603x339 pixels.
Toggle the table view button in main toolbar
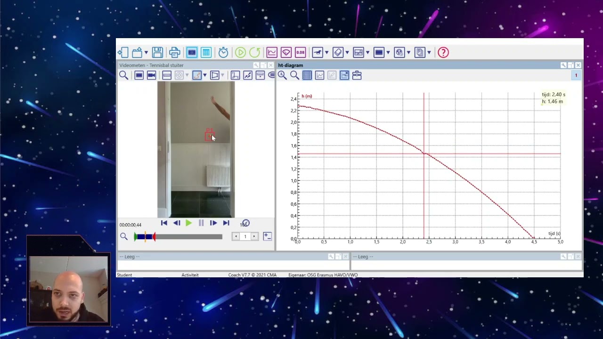click(206, 52)
